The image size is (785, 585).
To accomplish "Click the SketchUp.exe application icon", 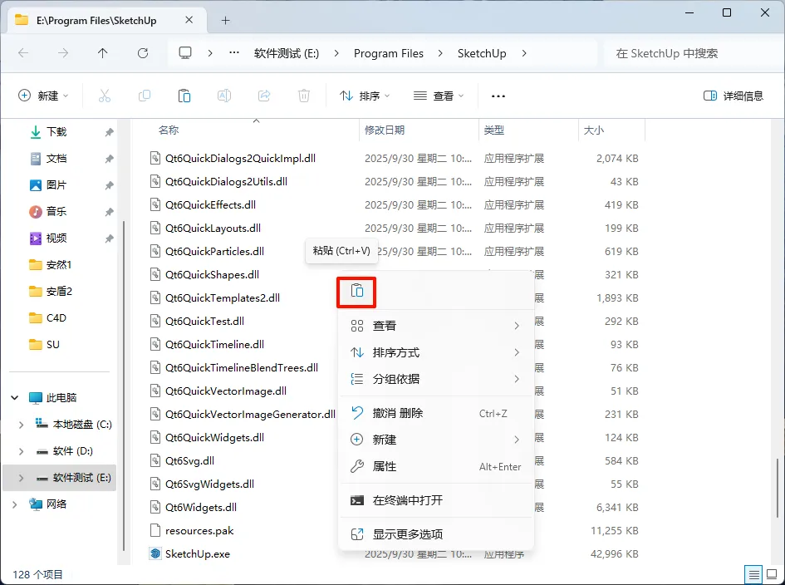I will coord(155,553).
